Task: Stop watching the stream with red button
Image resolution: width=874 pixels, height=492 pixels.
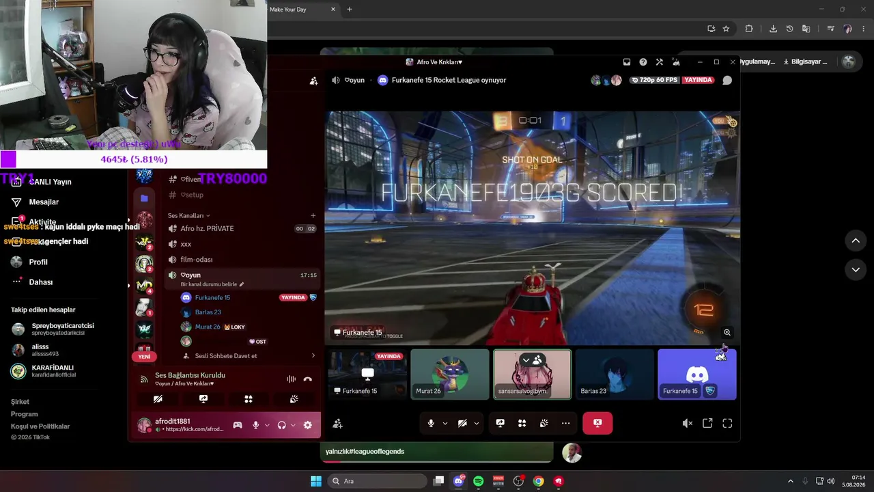Action: pos(597,423)
